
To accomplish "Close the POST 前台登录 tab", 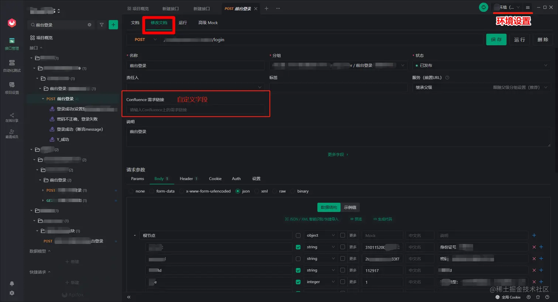I will (x=256, y=8).
